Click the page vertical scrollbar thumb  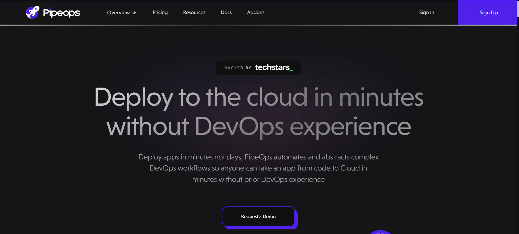pyautogui.click(x=518, y=9)
